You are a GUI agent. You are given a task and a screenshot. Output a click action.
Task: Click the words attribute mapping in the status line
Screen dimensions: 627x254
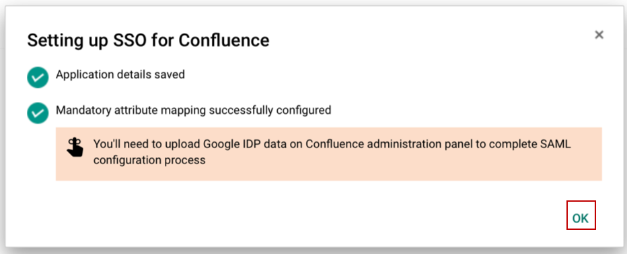click(x=160, y=111)
